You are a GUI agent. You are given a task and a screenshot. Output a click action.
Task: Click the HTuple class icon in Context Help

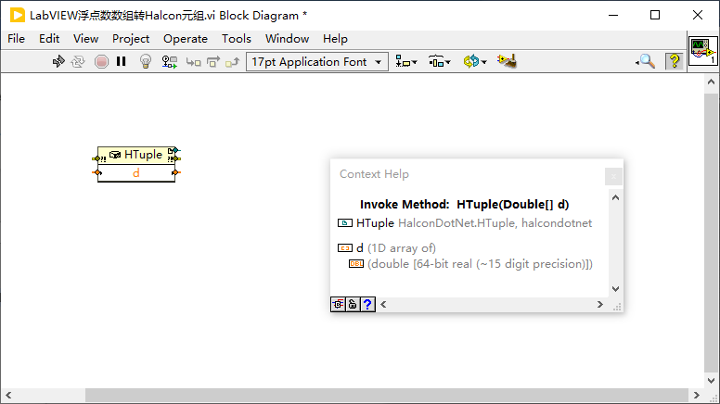coord(345,223)
